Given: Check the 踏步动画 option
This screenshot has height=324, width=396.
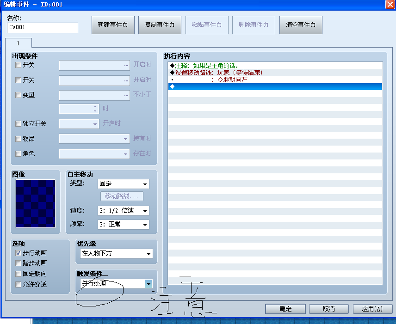Looking at the screenshot, I should pos(18,263).
